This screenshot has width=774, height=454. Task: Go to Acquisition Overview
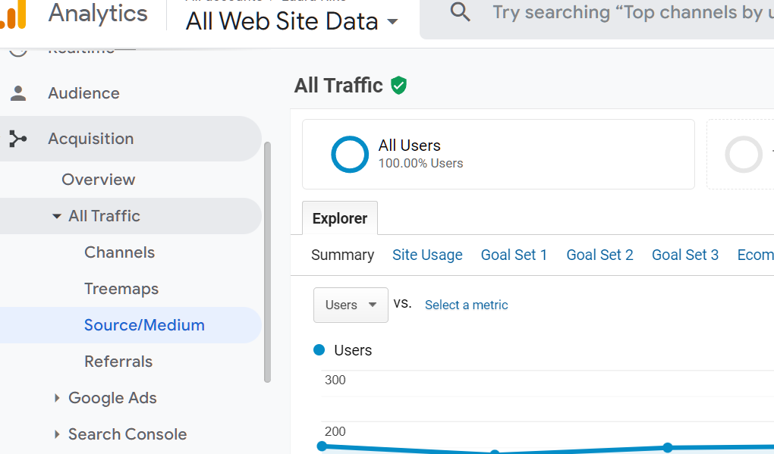click(98, 180)
